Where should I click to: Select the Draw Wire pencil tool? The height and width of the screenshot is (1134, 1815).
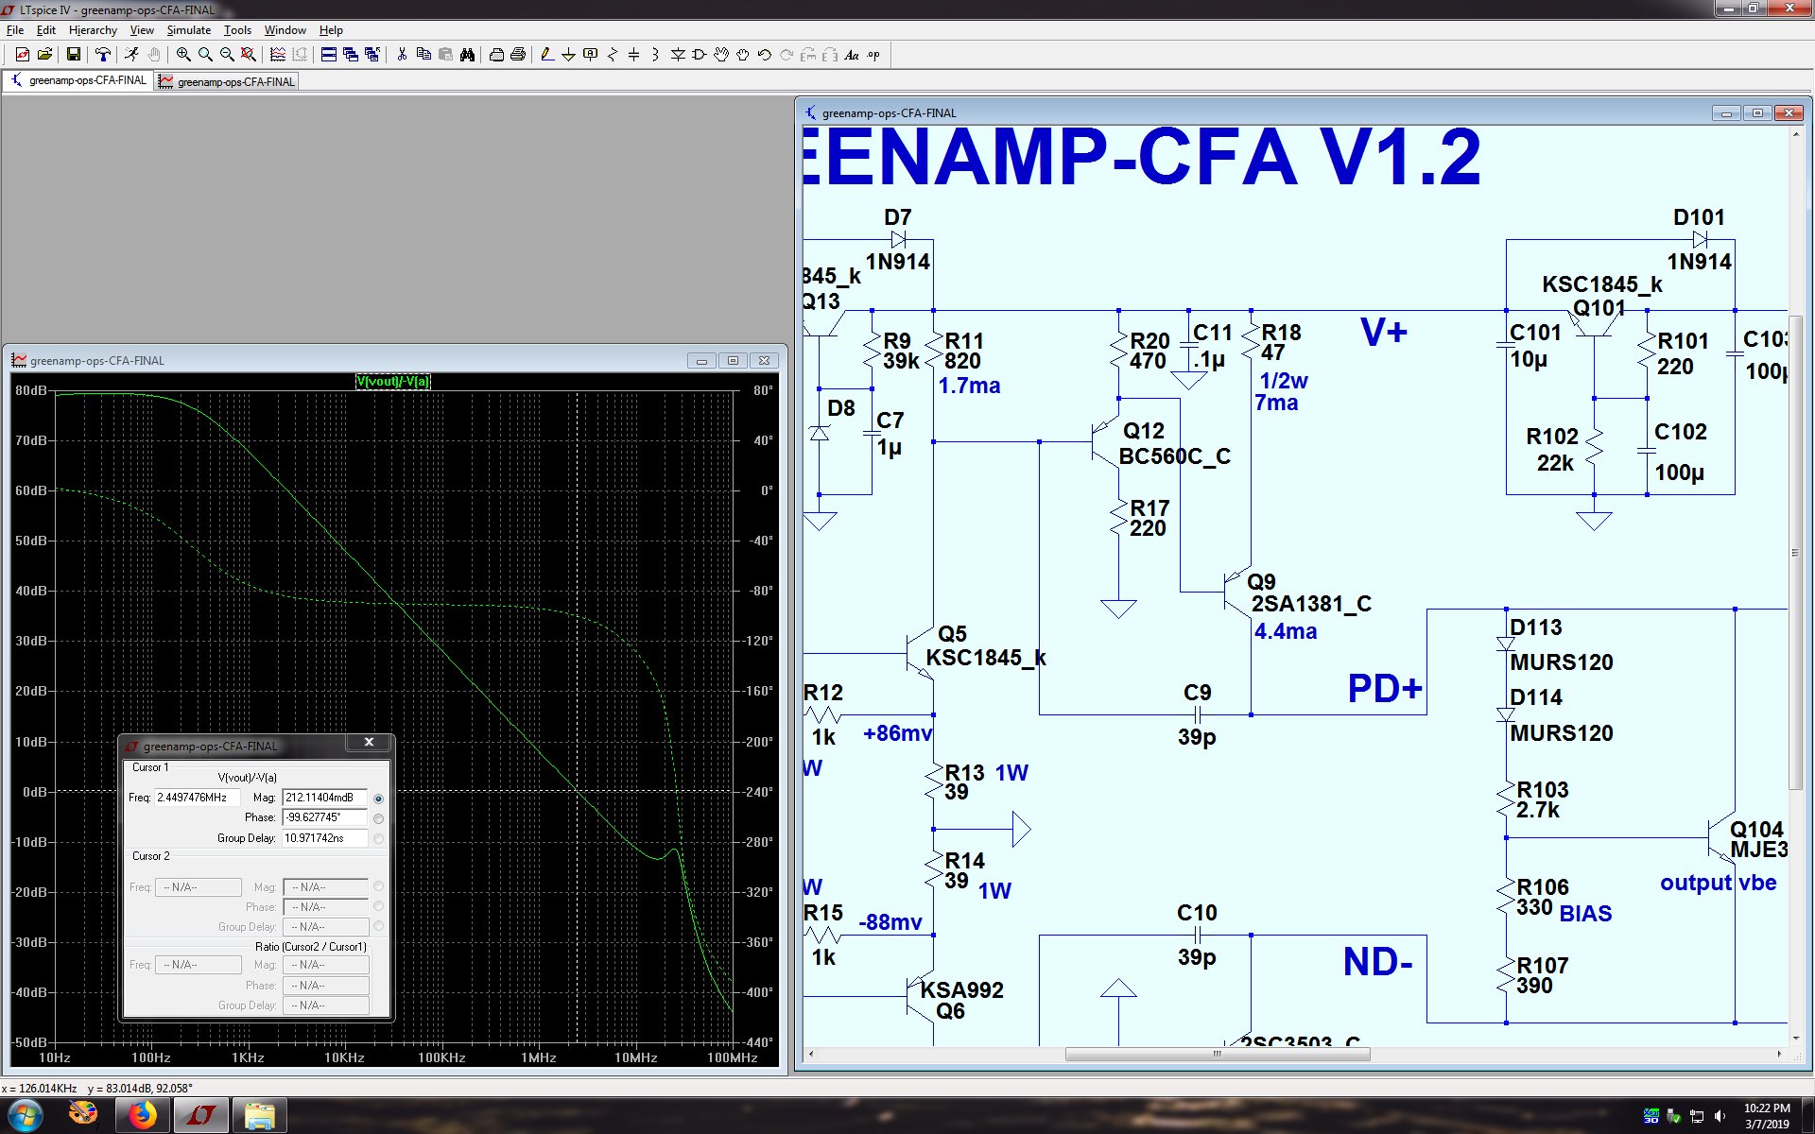click(547, 55)
